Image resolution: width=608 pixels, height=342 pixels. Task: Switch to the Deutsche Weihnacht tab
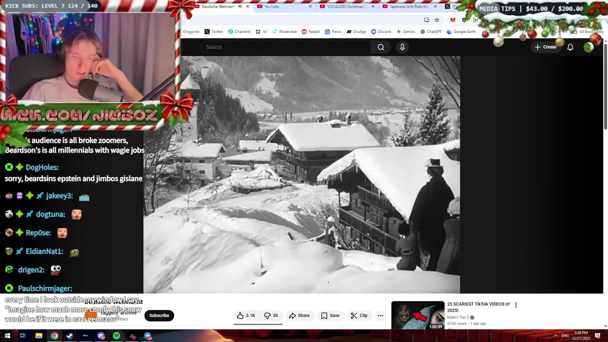218,7
